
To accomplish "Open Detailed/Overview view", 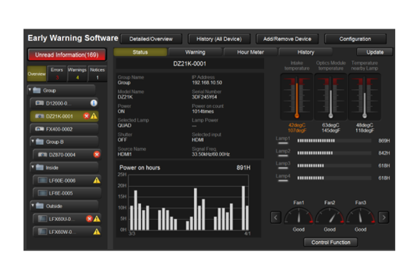I will (x=151, y=39).
